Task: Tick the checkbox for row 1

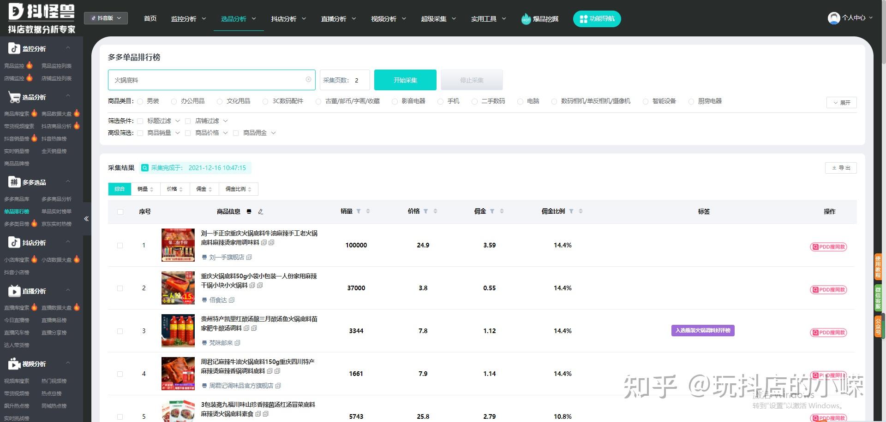Action: coord(120,246)
